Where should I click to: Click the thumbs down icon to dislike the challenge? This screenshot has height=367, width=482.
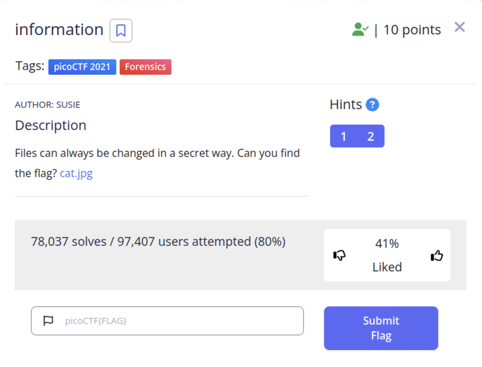point(339,256)
